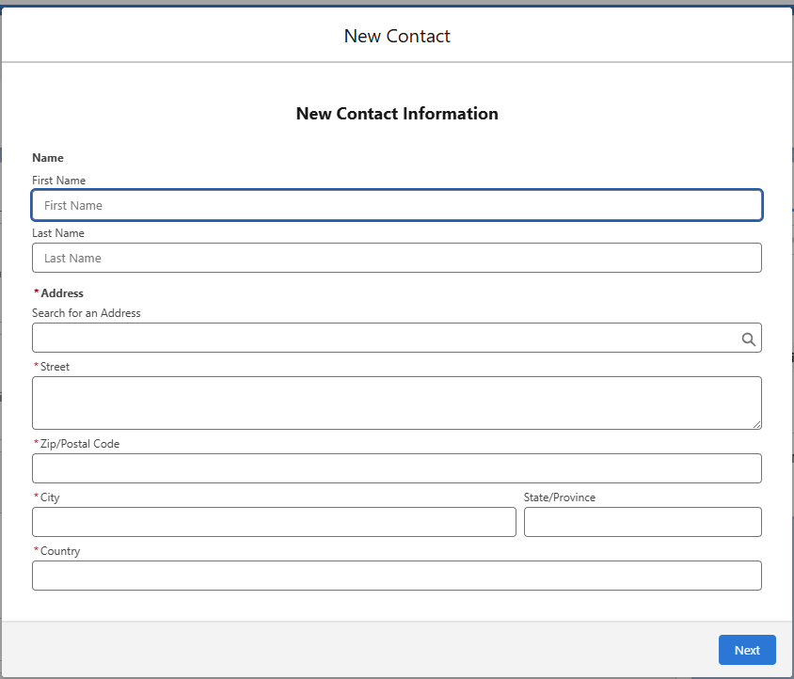Click the 'Country' label text

click(60, 551)
